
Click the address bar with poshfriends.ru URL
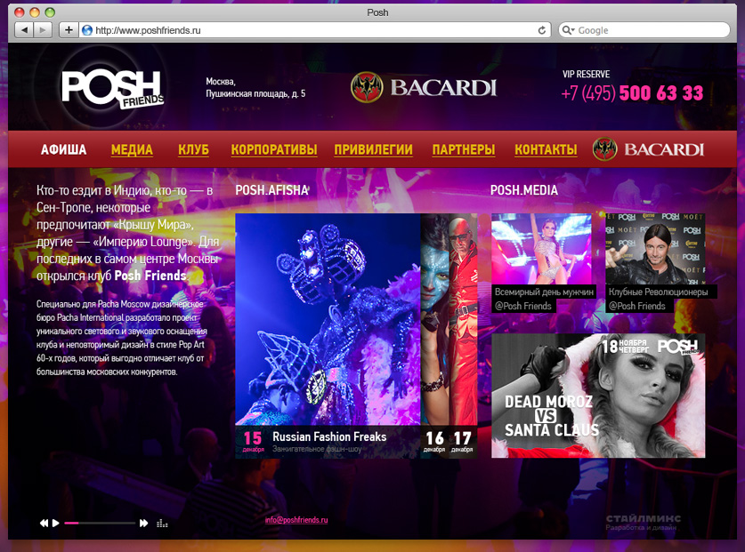click(x=312, y=30)
